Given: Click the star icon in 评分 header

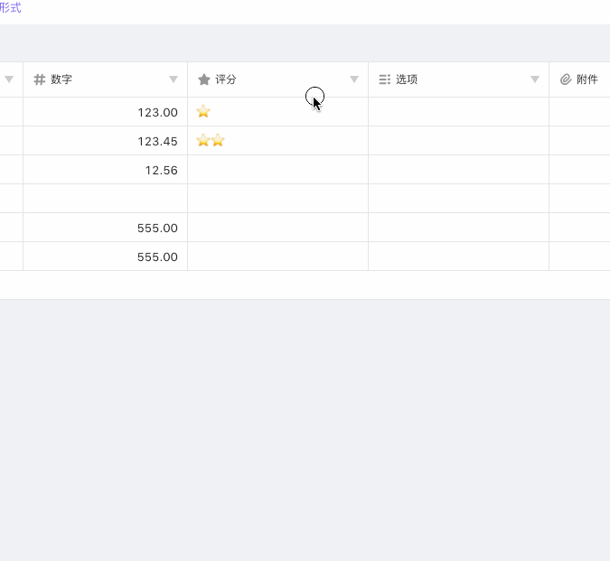Looking at the screenshot, I should [x=204, y=79].
